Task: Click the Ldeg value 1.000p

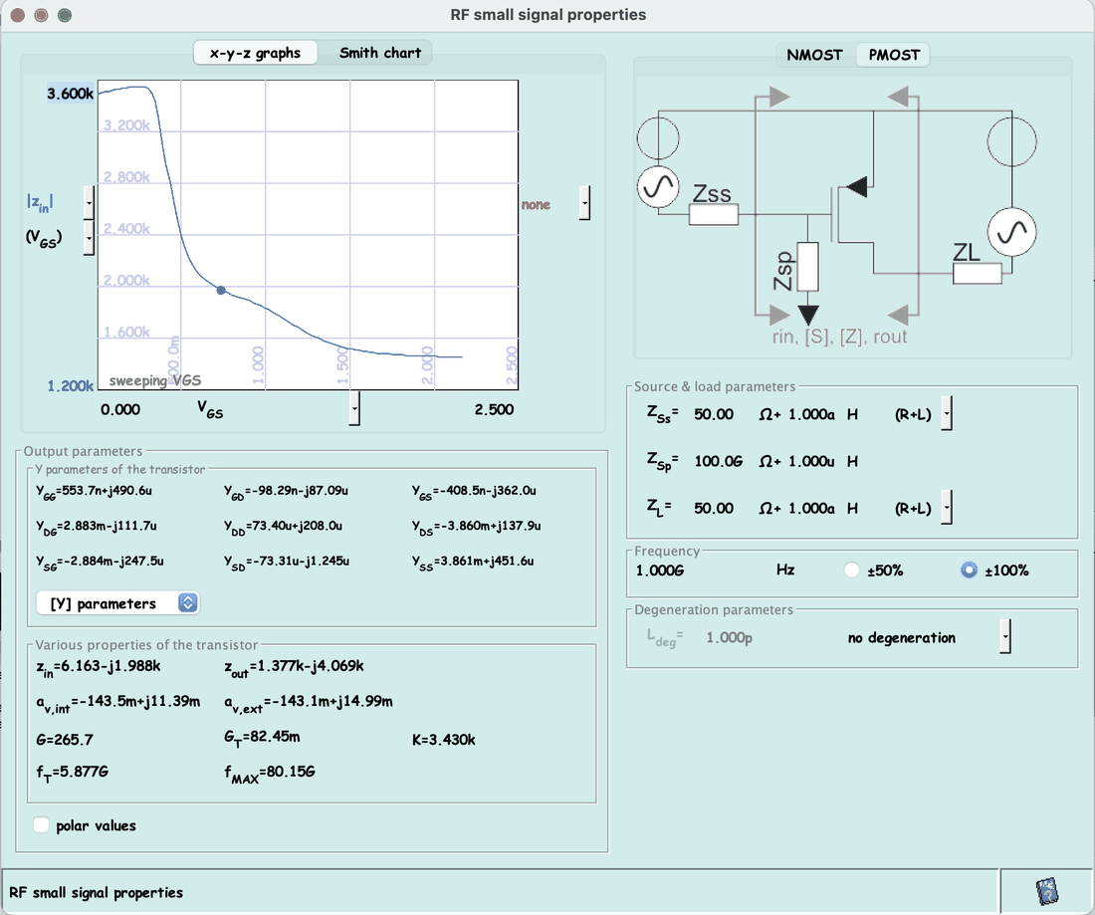Action: 729,637
